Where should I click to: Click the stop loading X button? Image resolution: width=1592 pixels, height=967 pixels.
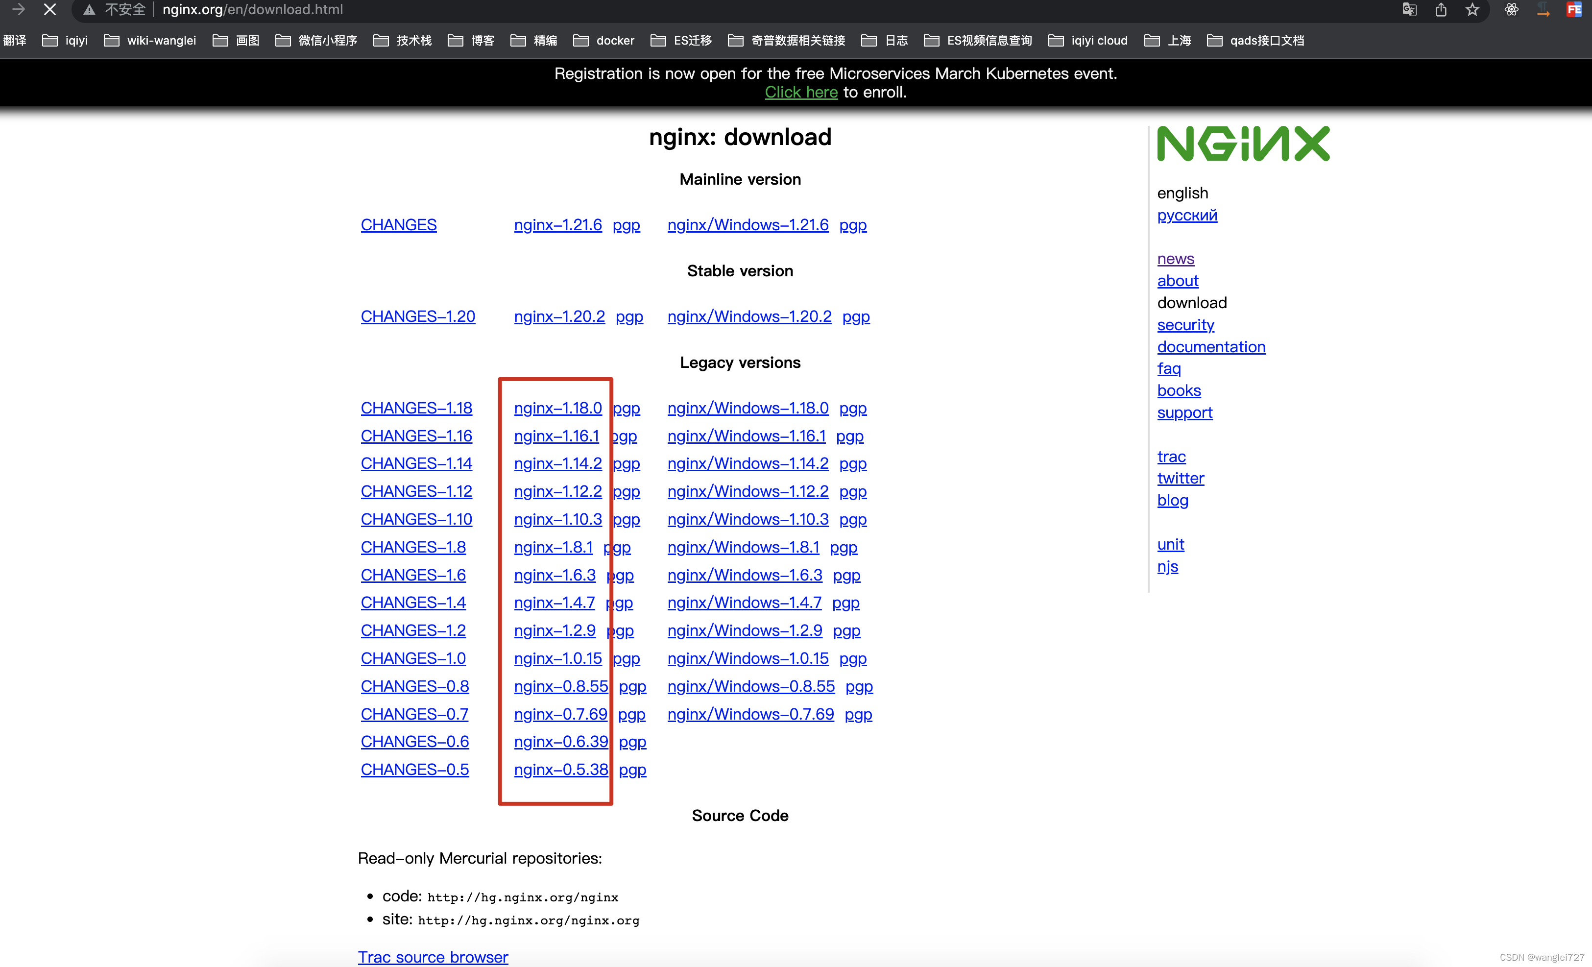pyautogui.click(x=50, y=10)
